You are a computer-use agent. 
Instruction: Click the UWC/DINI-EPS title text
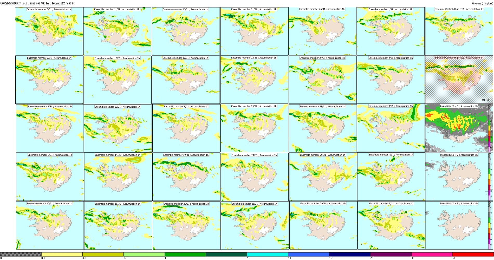coord(9,3)
